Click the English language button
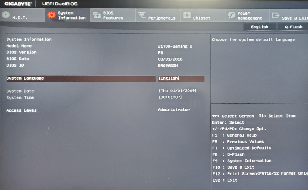The width and height of the screenshot is (308, 190). [260, 27]
